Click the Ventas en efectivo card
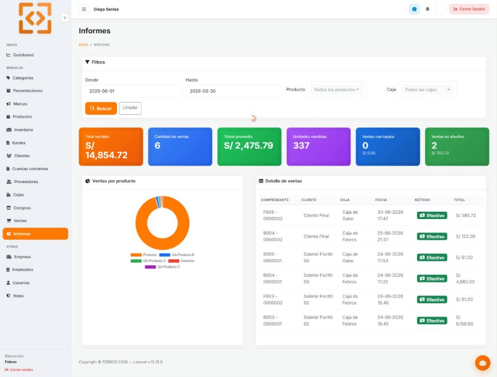This screenshot has height=377, width=497. point(457,146)
